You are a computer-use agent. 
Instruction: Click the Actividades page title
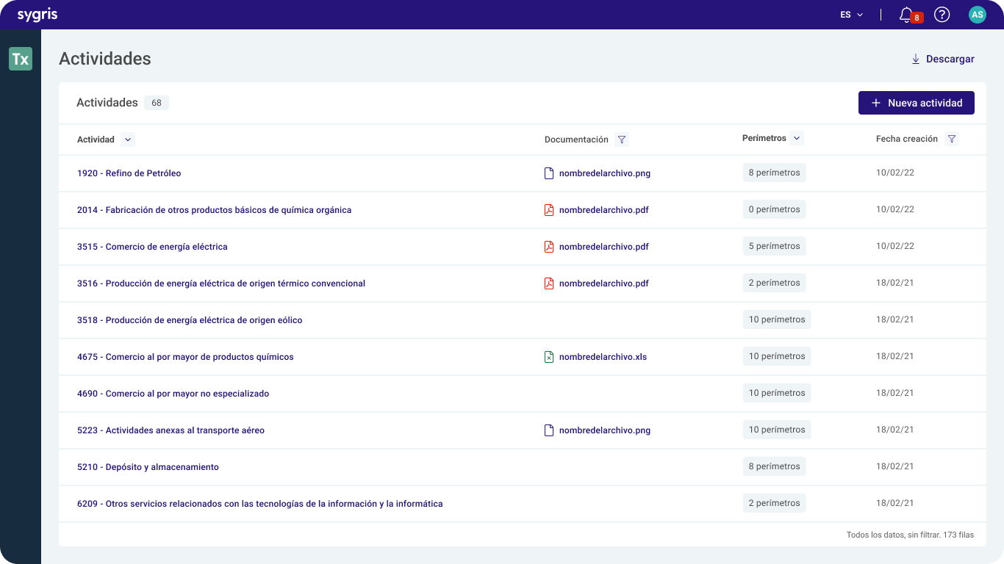pos(105,59)
